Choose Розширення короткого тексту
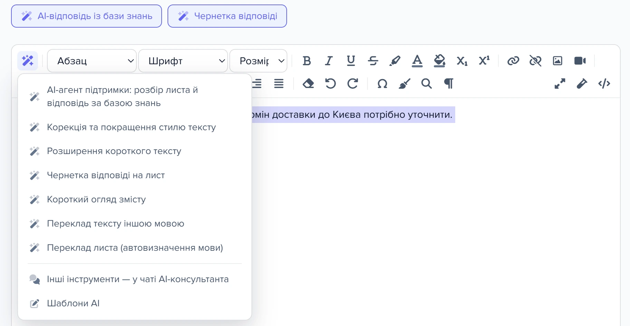The width and height of the screenshot is (630, 326). tap(135, 151)
